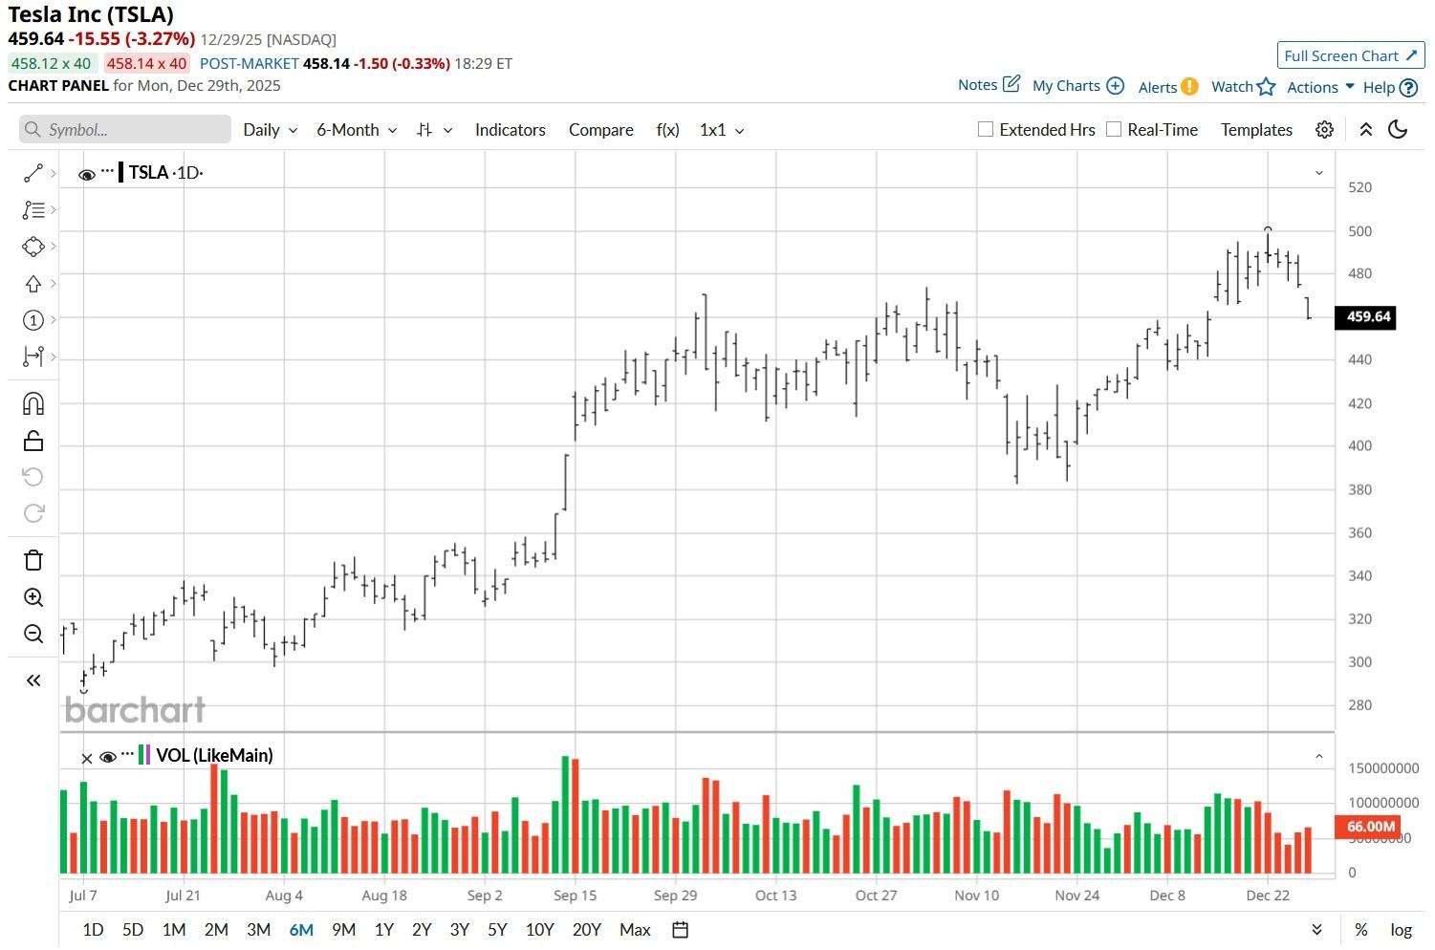Switch to dark mode moon icon
Screen dimensions: 1435x950
pos(1398,129)
